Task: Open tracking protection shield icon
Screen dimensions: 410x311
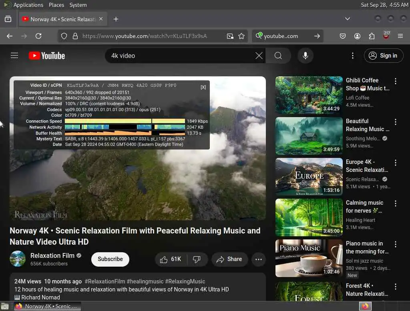Action: coord(64,36)
